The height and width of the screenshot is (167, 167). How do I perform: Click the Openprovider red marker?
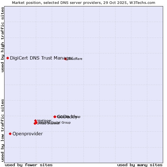pos(10,134)
